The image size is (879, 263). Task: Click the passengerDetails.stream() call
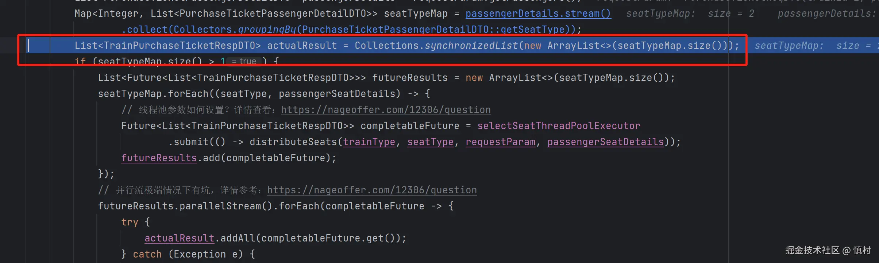[538, 14]
